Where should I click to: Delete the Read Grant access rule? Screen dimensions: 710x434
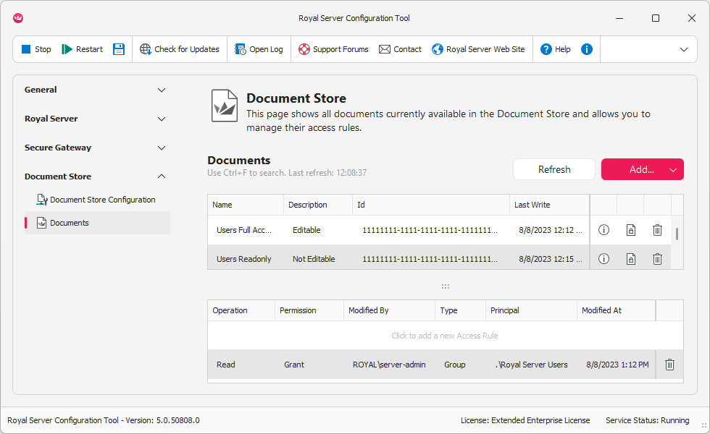(x=669, y=365)
